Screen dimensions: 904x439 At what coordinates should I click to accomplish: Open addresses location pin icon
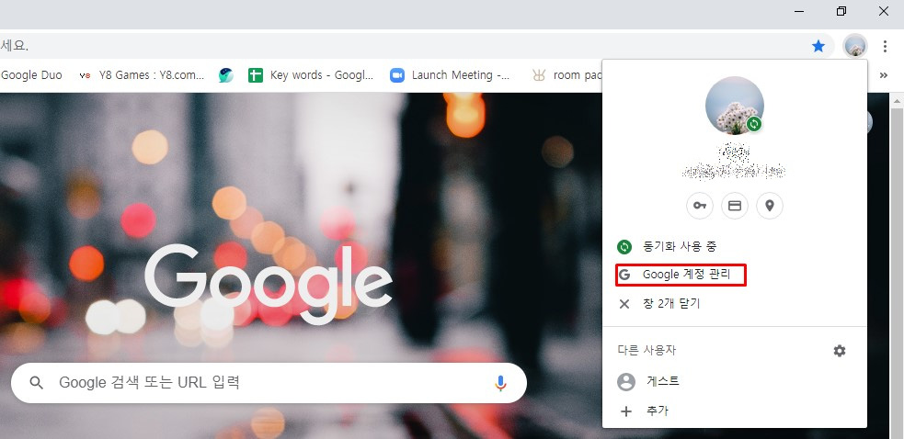770,206
